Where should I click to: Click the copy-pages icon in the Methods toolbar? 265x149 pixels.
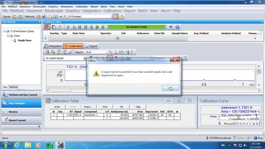click(50, 17)
